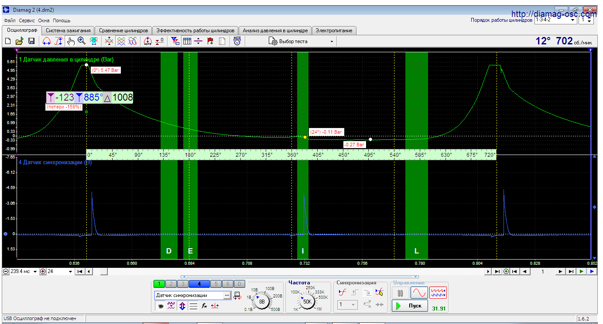
Task: Click the ellipsis button beside Датчик синхронизации
Action: 227,295
